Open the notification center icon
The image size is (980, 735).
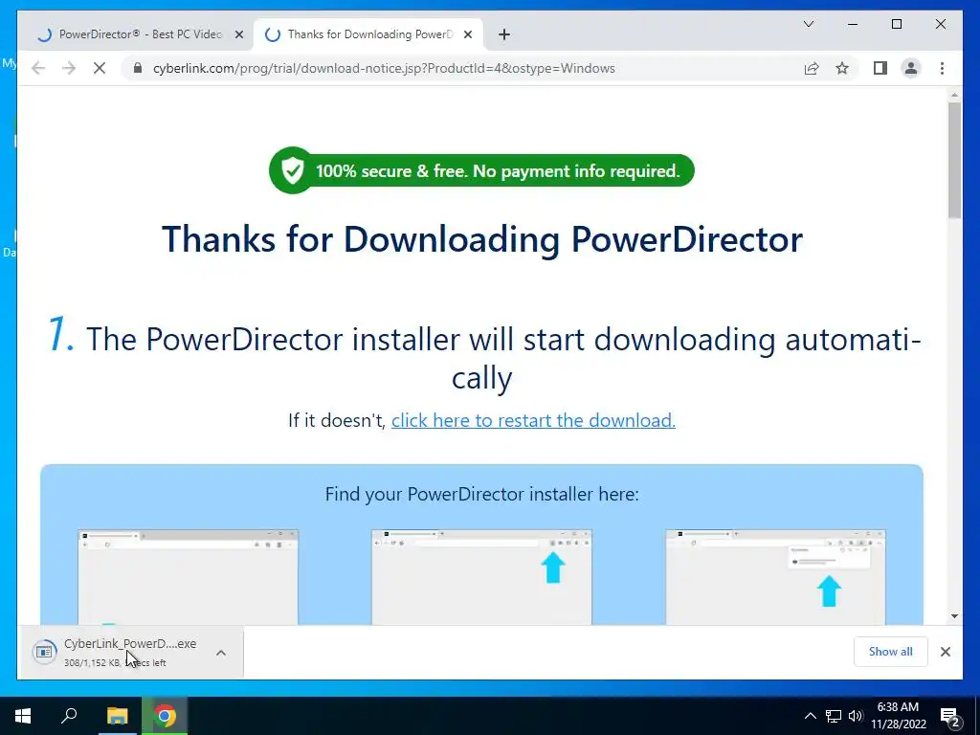click(x=950, y=717)
